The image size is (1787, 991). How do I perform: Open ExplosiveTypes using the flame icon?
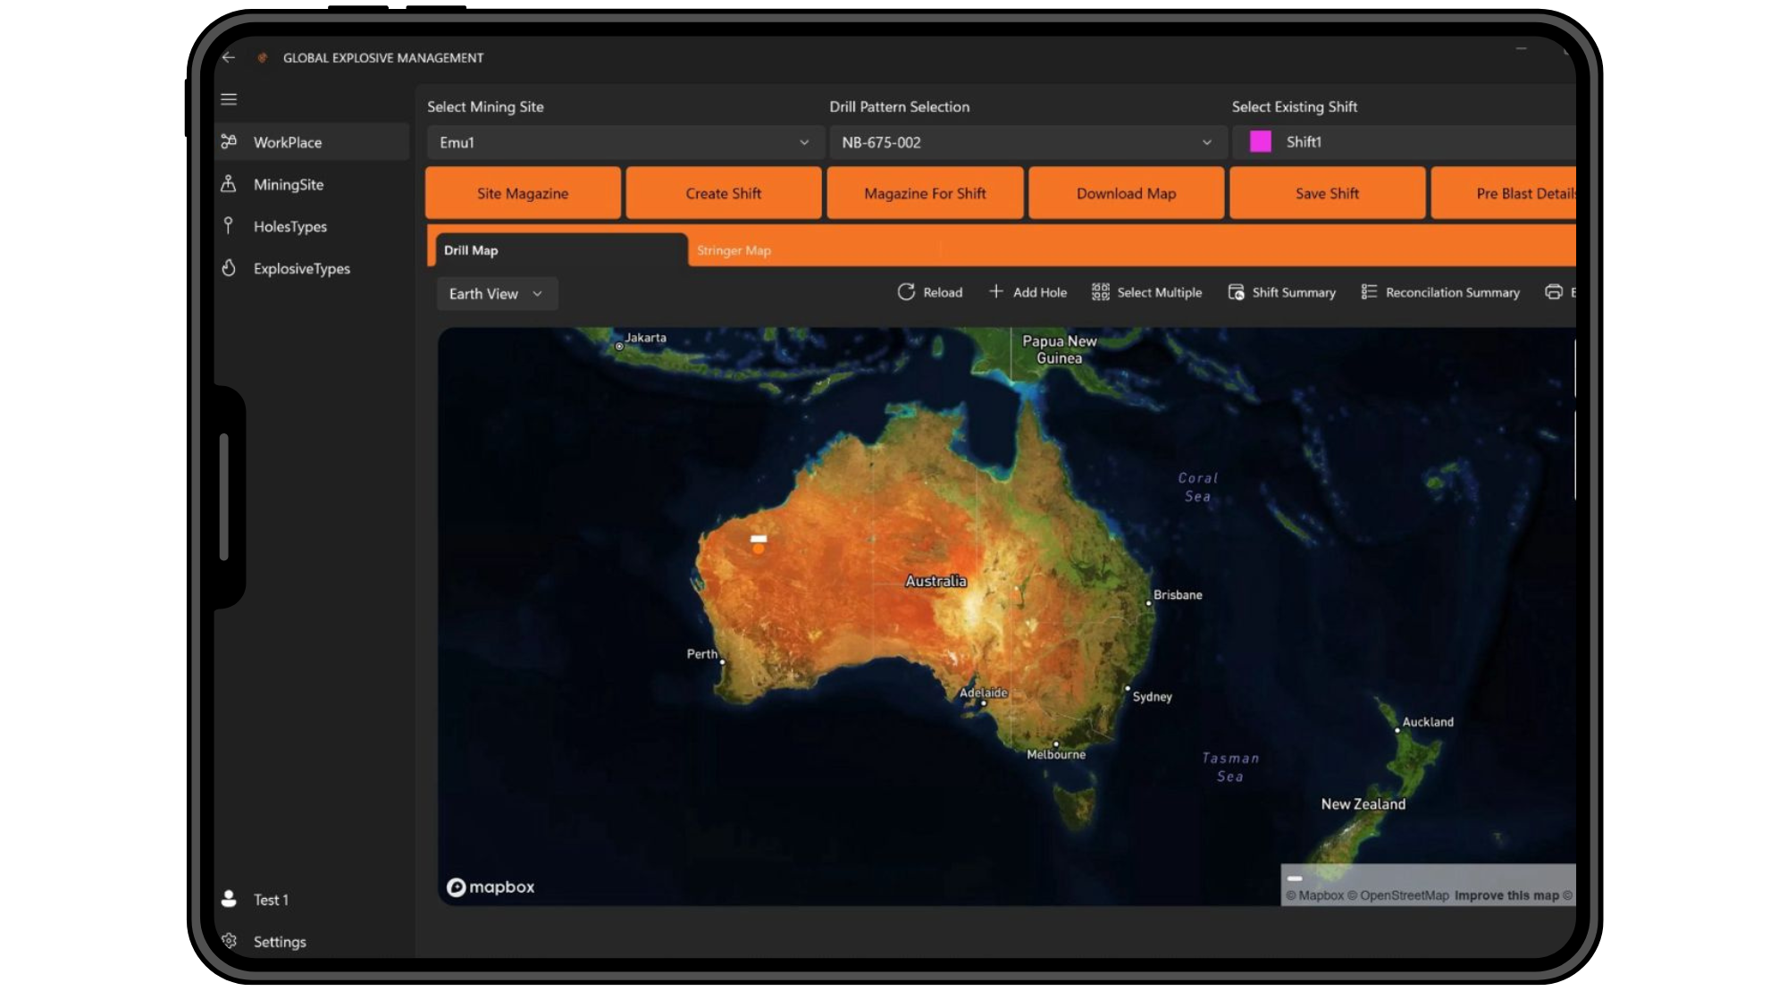[x=229, y=268]
